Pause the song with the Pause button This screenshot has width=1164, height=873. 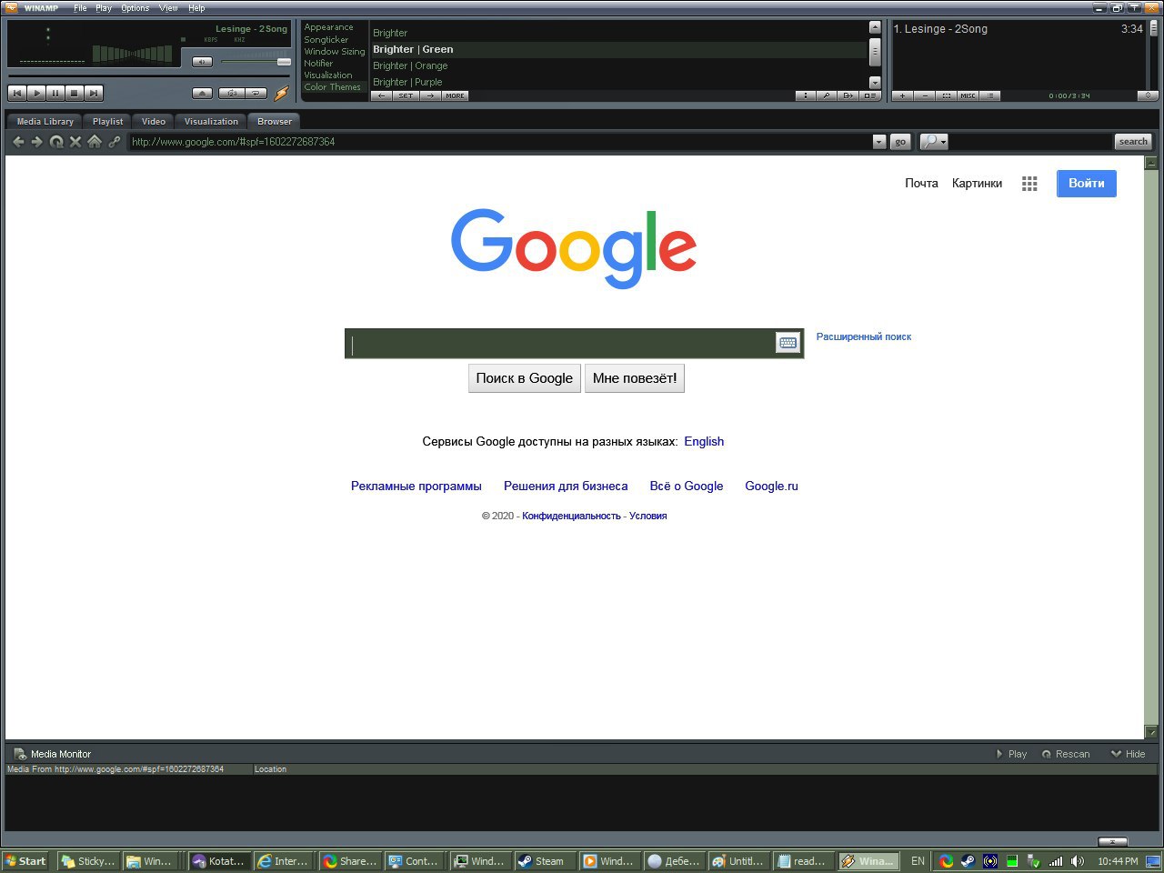pyautogui.click(x=55, y=93)
